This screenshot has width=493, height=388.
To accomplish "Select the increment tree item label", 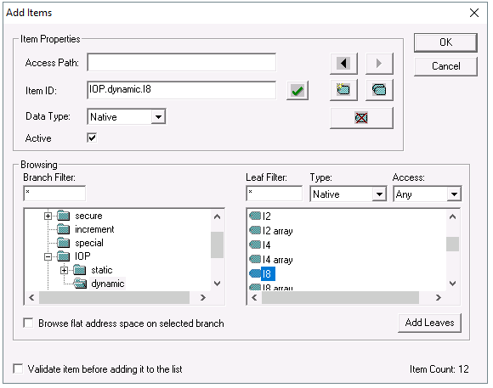I will 94,229.
